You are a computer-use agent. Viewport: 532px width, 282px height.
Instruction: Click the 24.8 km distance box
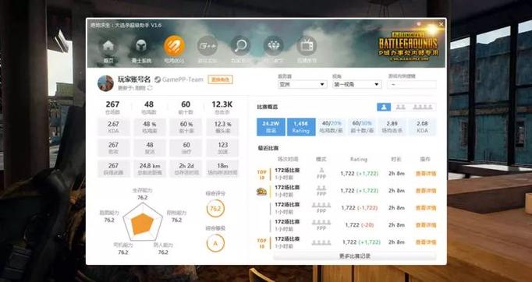150,168
